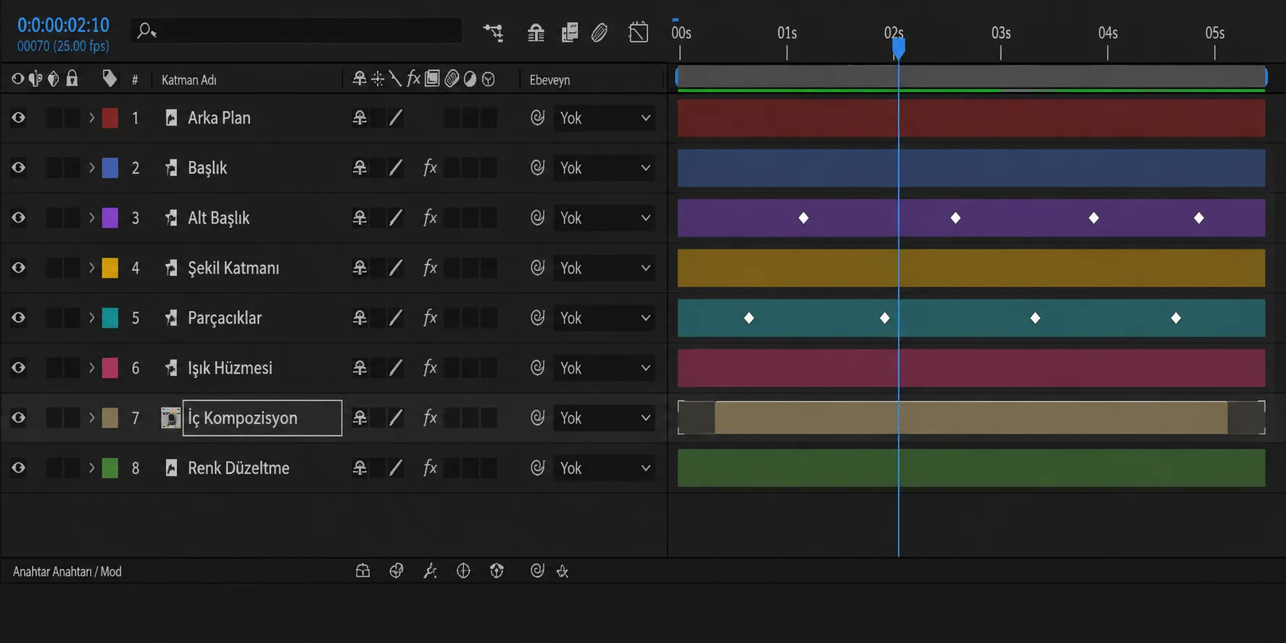The height and width of the screenshot is (643, 1286).
Task: Hide the Alt Başlık layer
Action: (18, 217)
